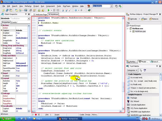Collapse the Richbar.exe project node
Viewport: 162px width, 121px height.
[x=127, y=28]
